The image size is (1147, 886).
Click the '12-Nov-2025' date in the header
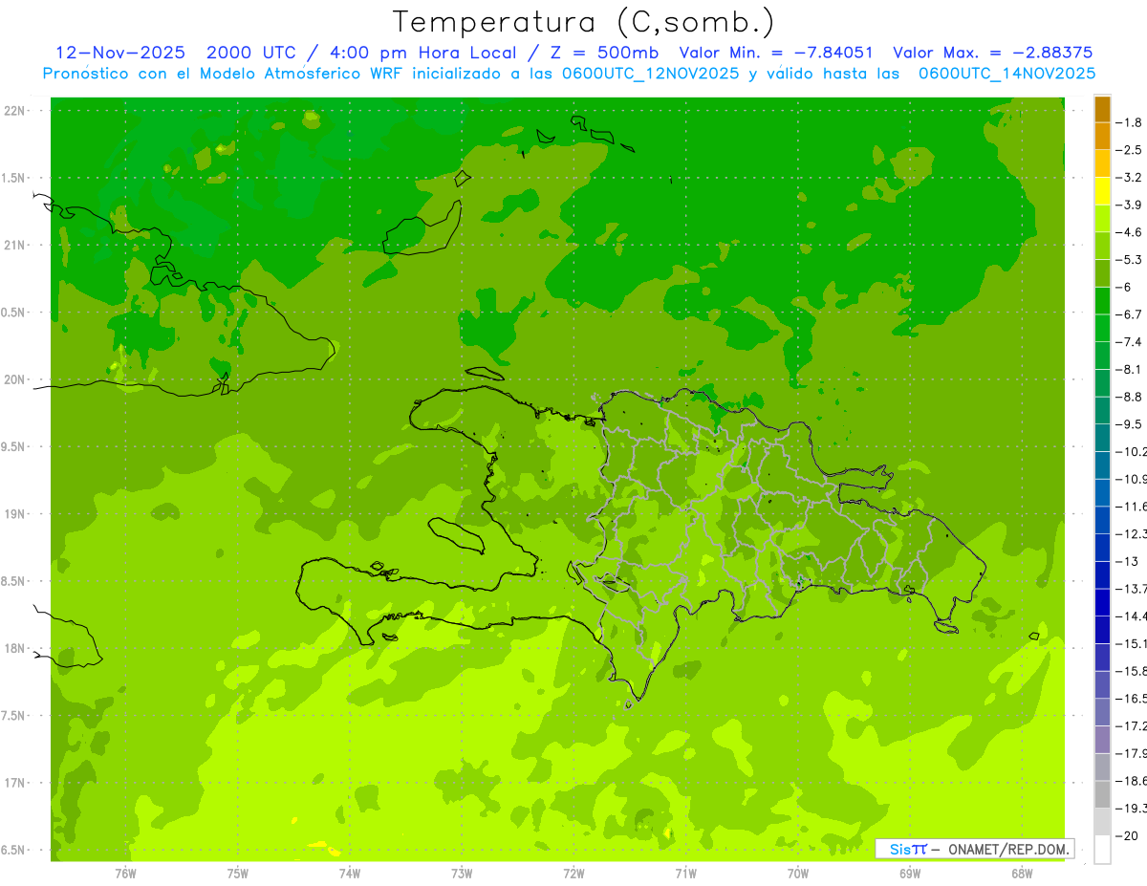(120, 53)
